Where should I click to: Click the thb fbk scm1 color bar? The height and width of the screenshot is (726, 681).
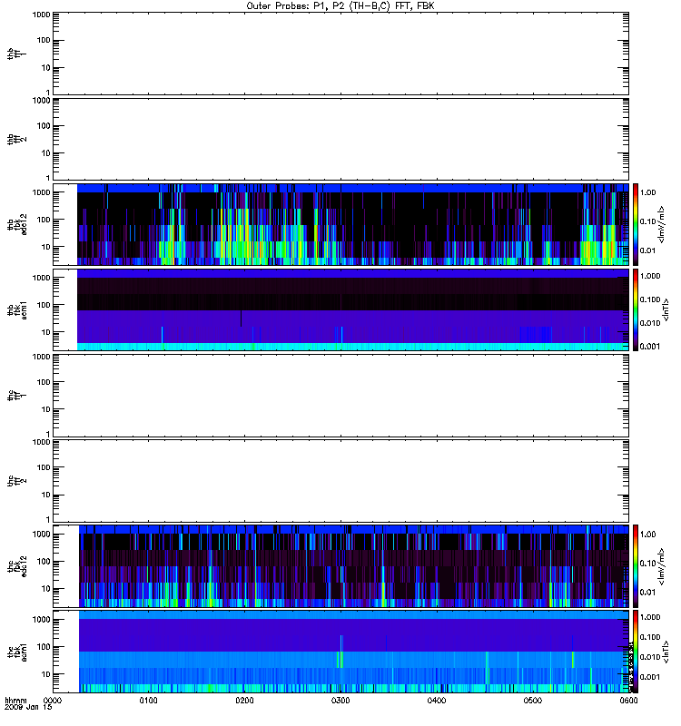coord(636,309)
